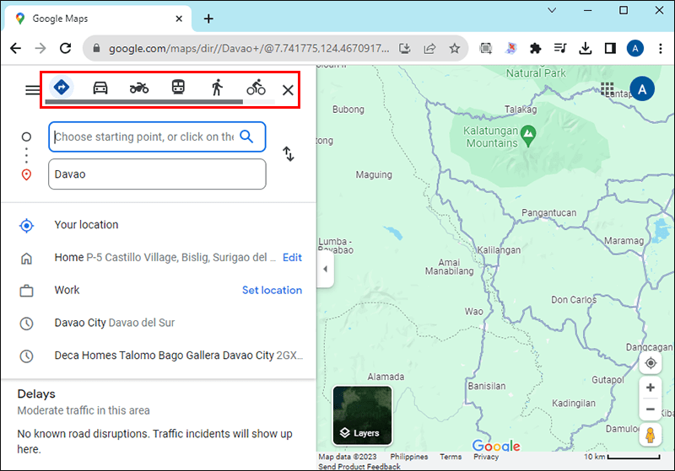This screenshot has width=675, height=471.
Task: Choose Driving car travel mode
Action: point(100,88)
